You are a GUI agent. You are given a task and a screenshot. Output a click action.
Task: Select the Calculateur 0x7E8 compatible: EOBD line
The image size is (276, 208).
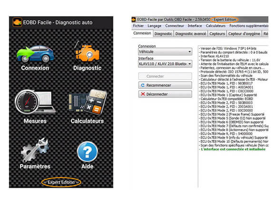pyautogui.click(x=226, y=99)
